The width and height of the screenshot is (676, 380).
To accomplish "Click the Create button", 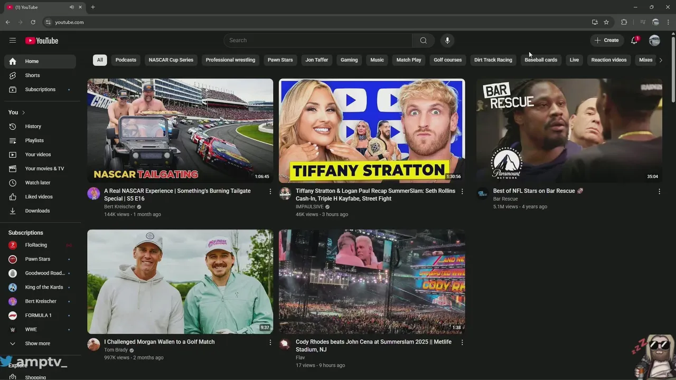I will [x=607, y=40].
